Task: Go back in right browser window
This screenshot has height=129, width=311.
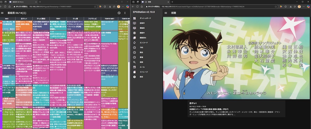Action: [133, 6]
